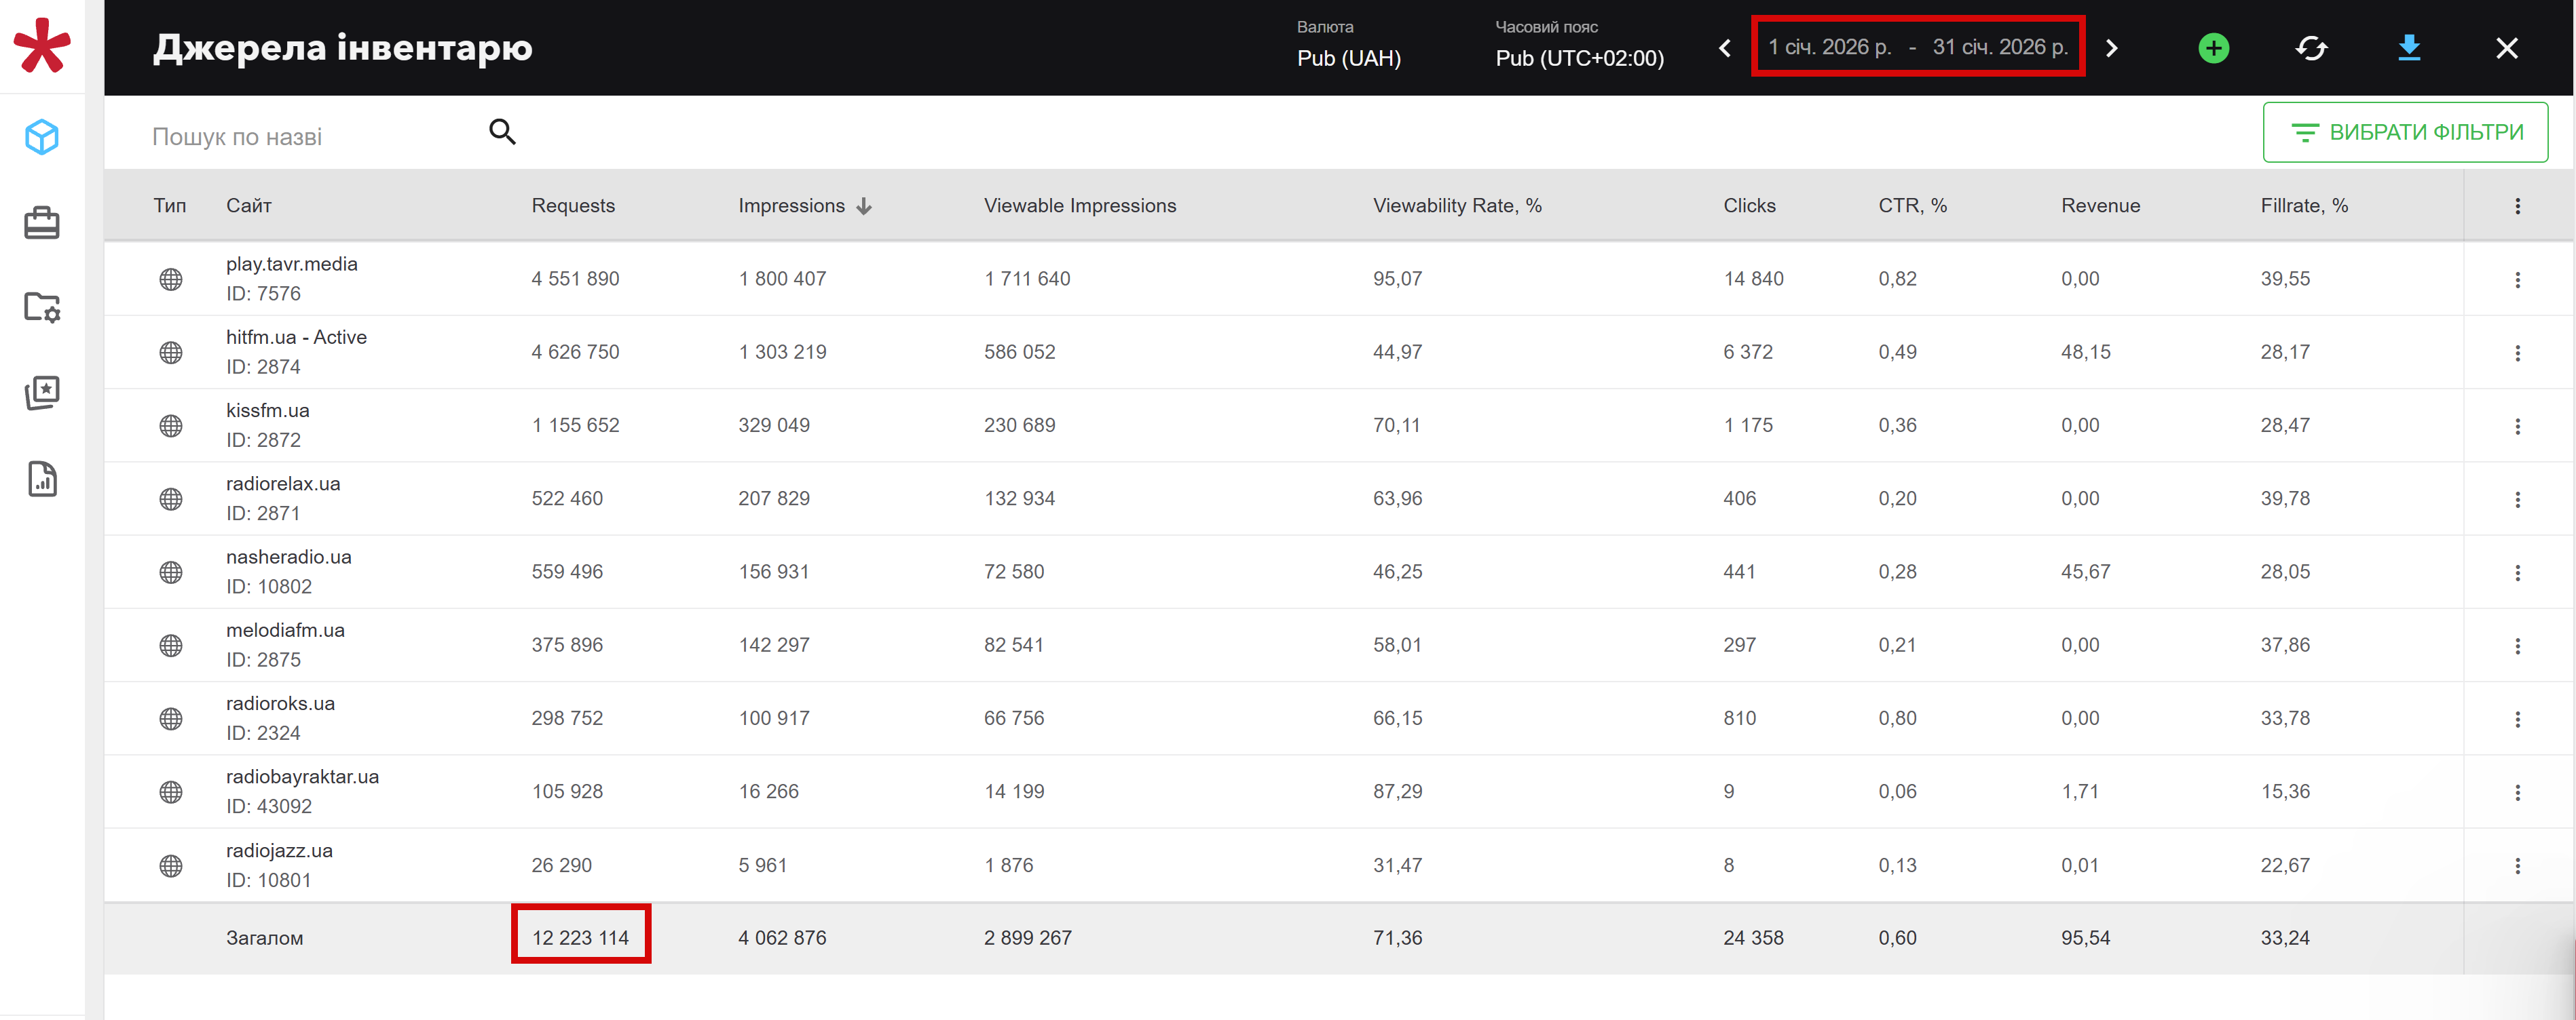The height and width of the screenshot is (1020, 2576).
Task: Open row menu for radiojazz.ua
Action: pyautogui.click(x=2517, y=866)
